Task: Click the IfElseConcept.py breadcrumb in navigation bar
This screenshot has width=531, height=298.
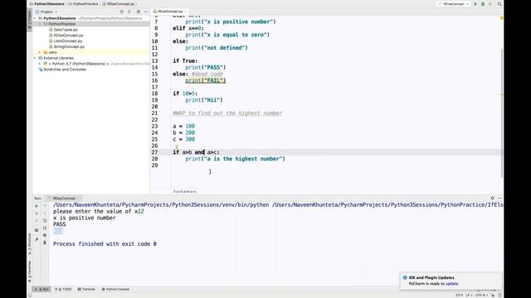Action: pos(119,4)
